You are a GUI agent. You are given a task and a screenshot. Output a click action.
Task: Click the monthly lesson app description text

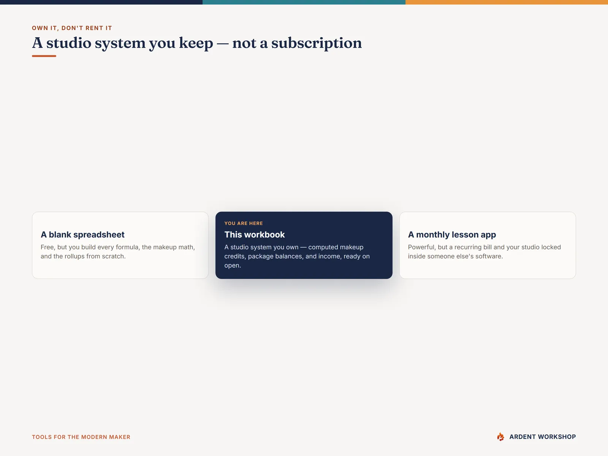click(x=484, y=252)
